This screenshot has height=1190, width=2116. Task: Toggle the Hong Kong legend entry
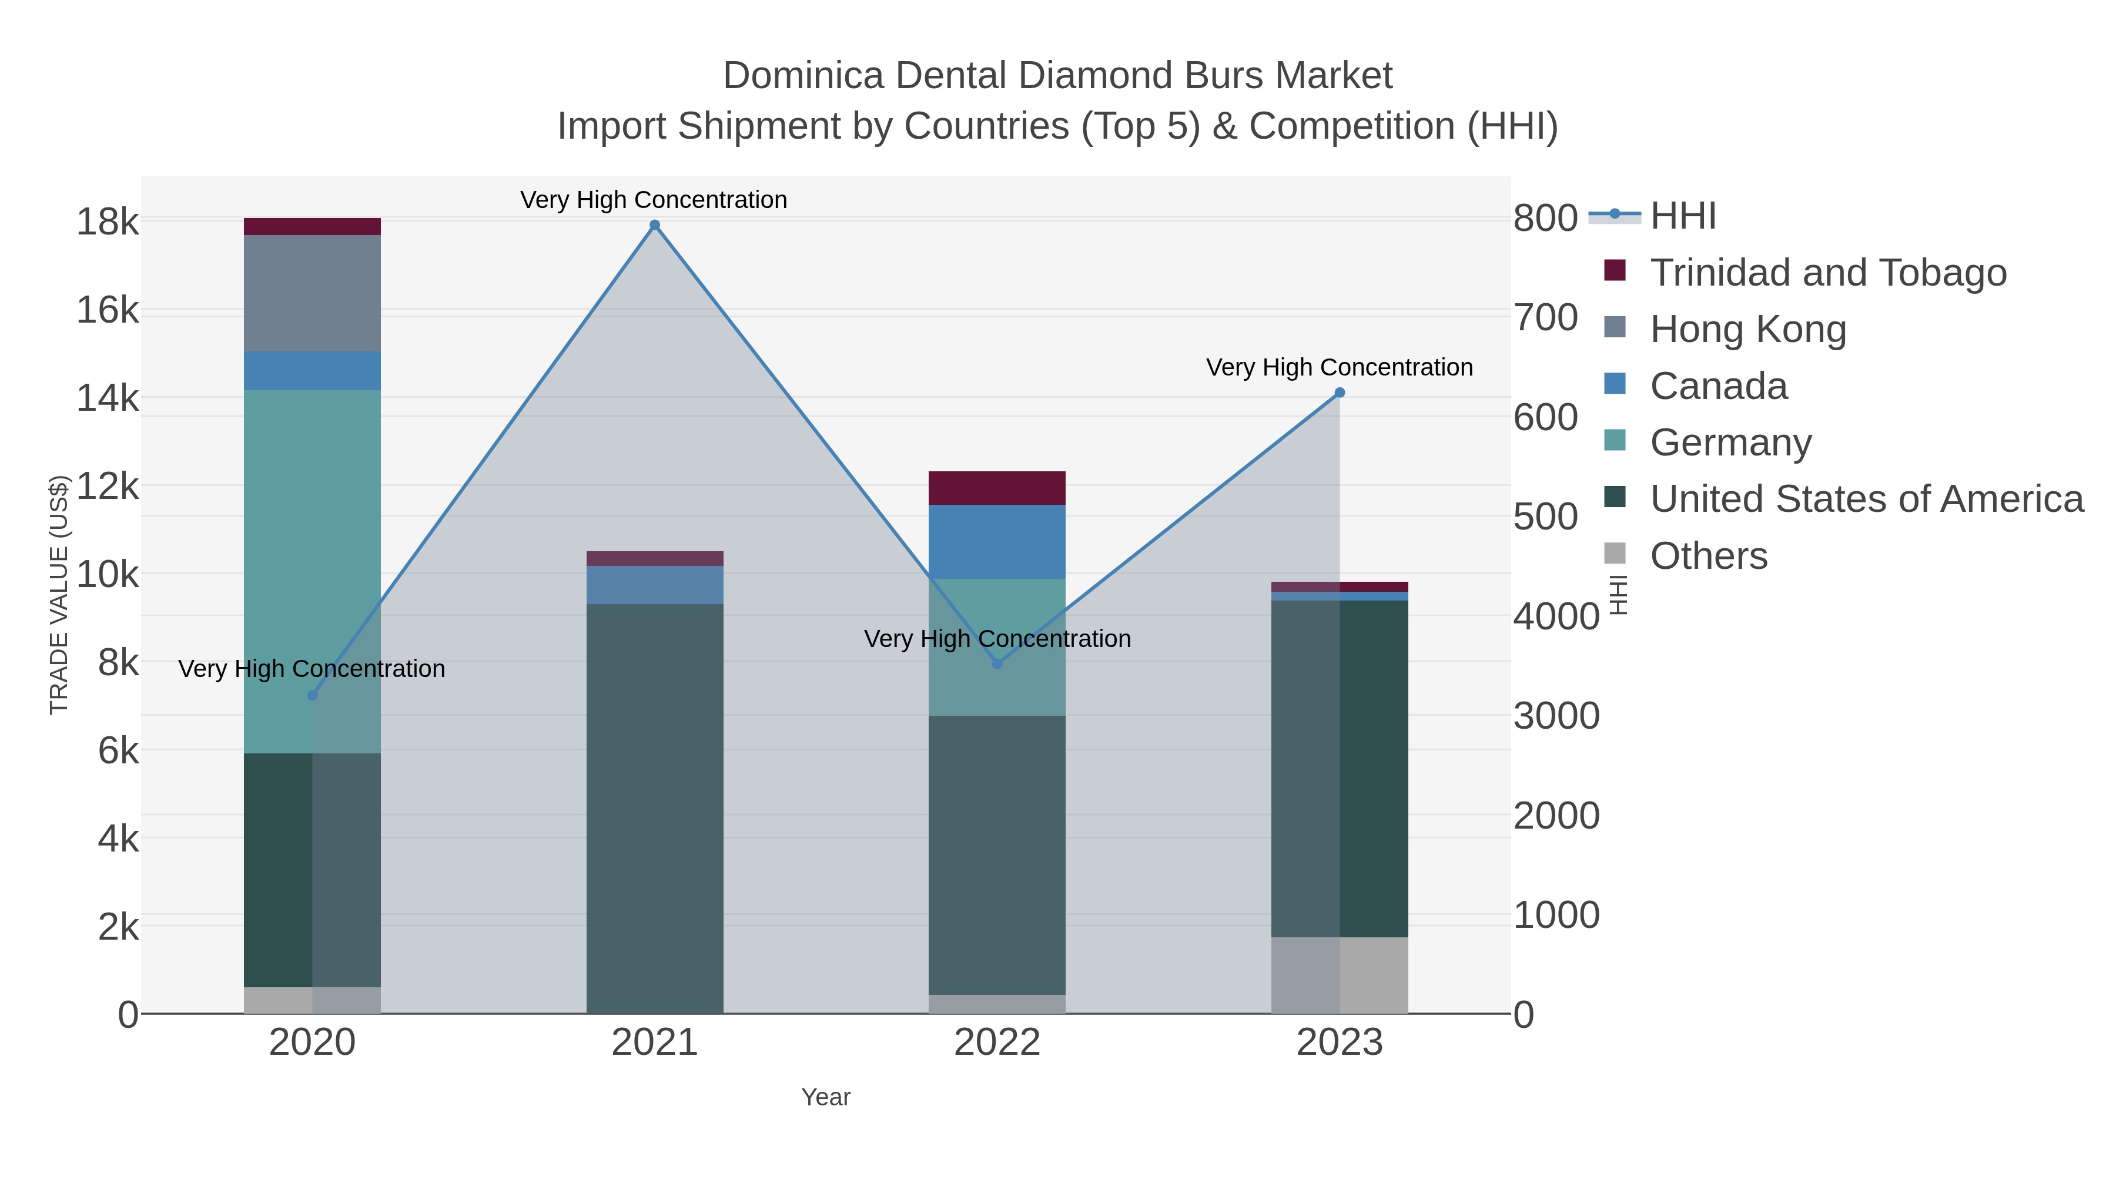click(x=1725, y=329)
